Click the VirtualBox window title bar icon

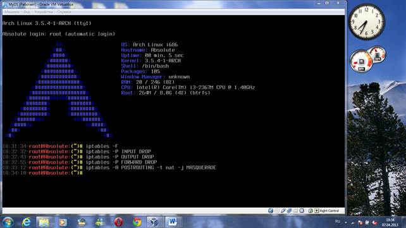point(5,4)
